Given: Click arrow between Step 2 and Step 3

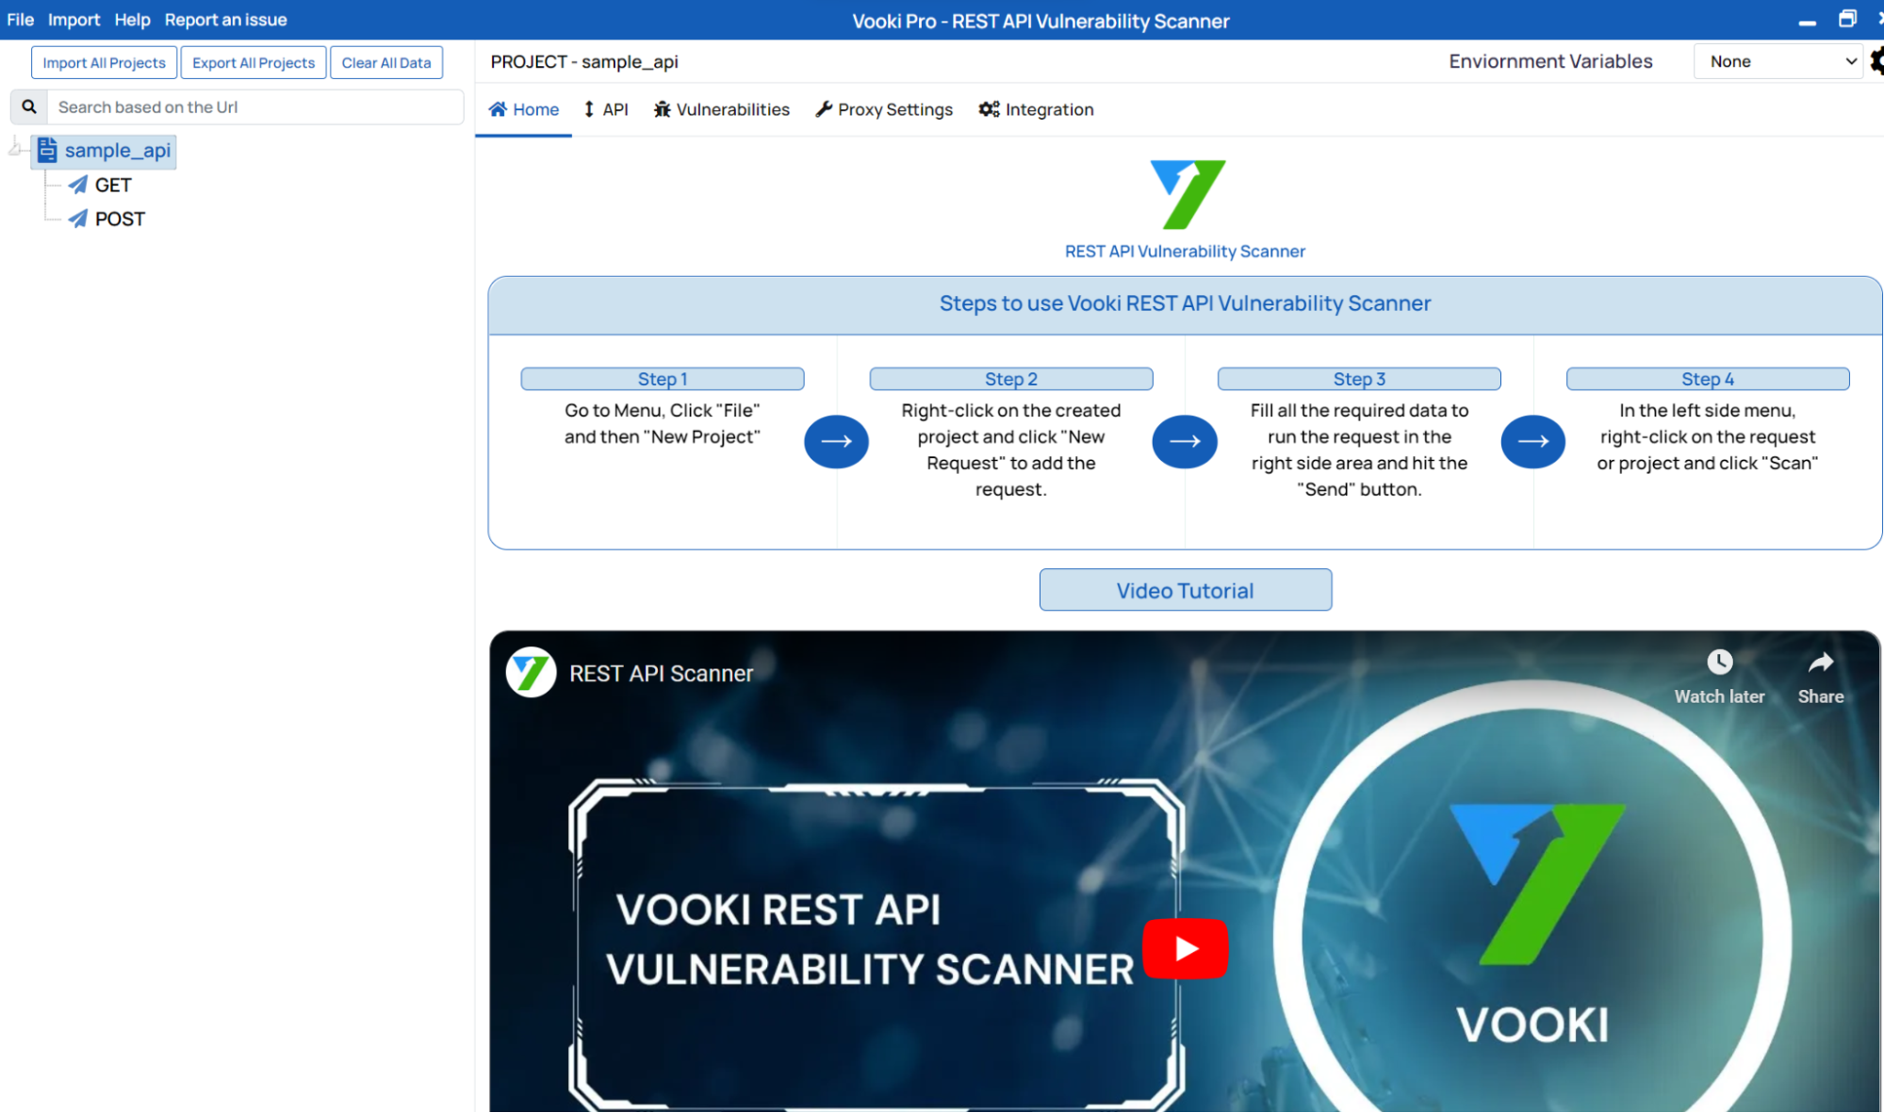Looking at the screenshot, I should (1185, 441).
